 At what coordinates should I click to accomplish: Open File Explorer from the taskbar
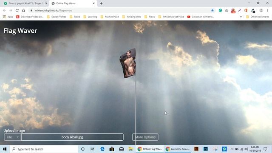(x=130, y=149)
